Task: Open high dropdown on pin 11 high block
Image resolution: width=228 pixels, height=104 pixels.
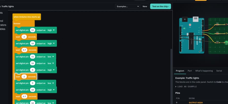Action: [51, 30]
